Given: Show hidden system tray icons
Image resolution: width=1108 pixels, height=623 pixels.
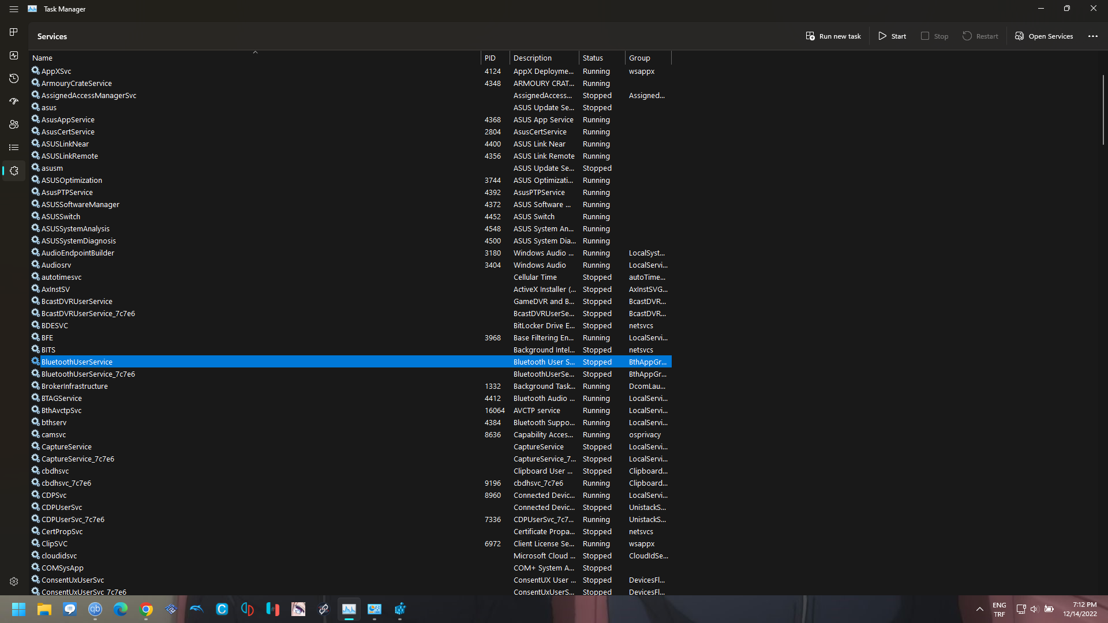Looking at the screenshot, I should point(979,609).
